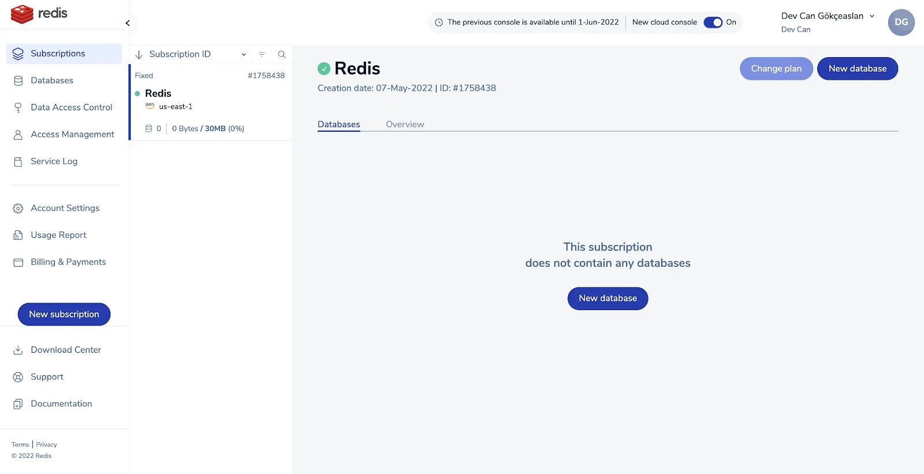Collapse the sidebar with the arrow
924x474 pixels.
128,23
